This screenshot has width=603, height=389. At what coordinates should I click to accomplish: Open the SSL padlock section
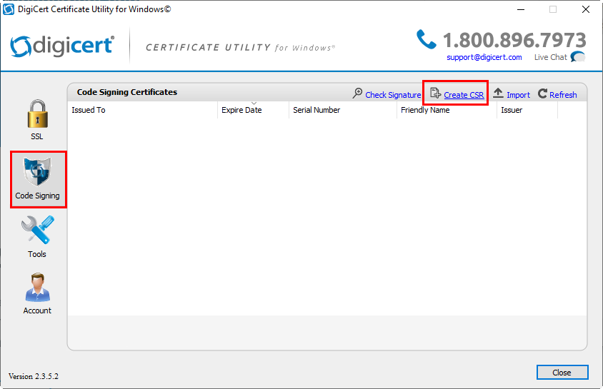point(37,114)
